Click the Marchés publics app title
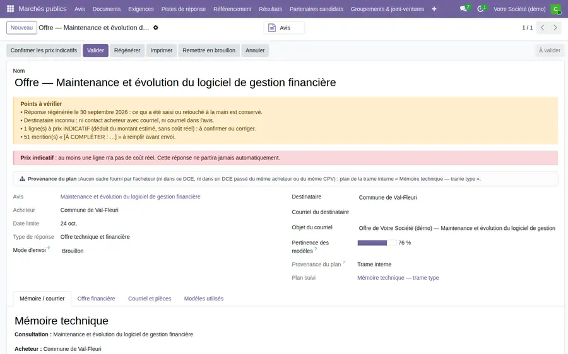Screen dimensions: 568x354 click(x=42, y=9)
